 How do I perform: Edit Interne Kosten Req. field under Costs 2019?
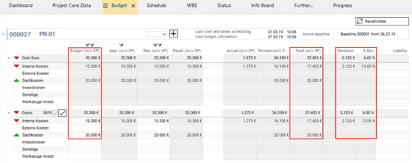[153, 121]
